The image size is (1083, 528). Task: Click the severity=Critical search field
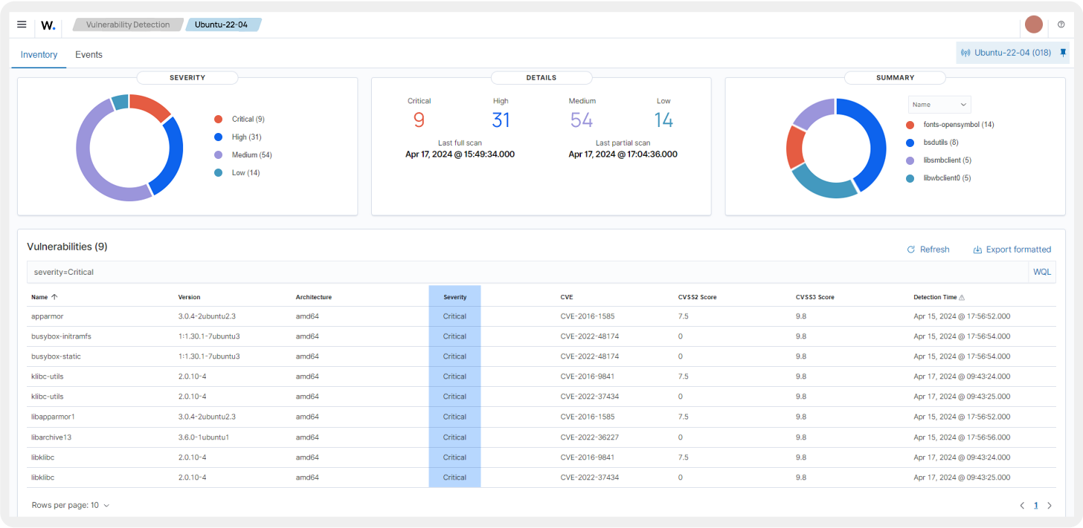click(298, 272)
